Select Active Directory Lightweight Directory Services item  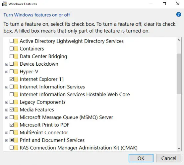72,41
